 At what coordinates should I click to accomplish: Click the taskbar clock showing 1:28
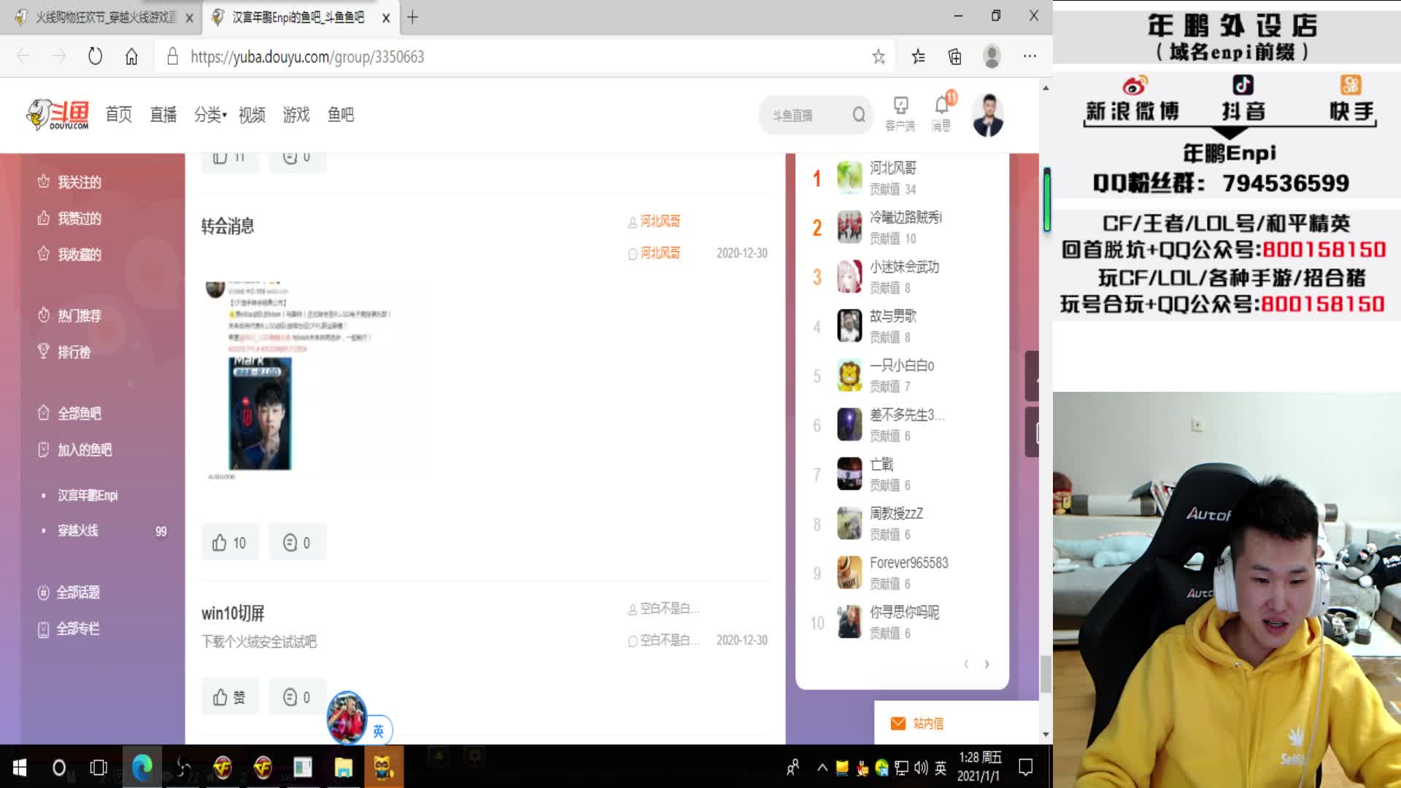(x=980, y=767)
